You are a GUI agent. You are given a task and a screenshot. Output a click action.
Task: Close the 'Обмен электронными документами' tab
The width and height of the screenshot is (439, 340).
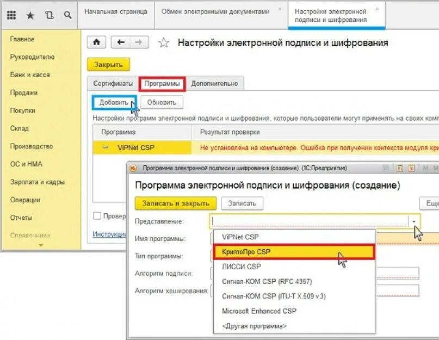pyautogui.click(x=280, y=9)
